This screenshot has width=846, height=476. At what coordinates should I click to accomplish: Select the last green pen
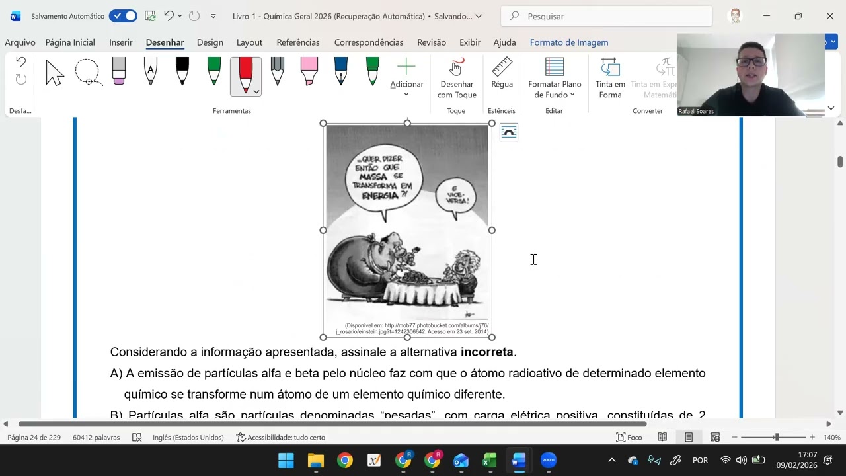coord(373,71)
